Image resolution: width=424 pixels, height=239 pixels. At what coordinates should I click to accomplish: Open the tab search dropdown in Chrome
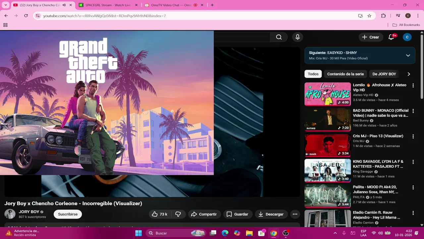pos(6,5)
